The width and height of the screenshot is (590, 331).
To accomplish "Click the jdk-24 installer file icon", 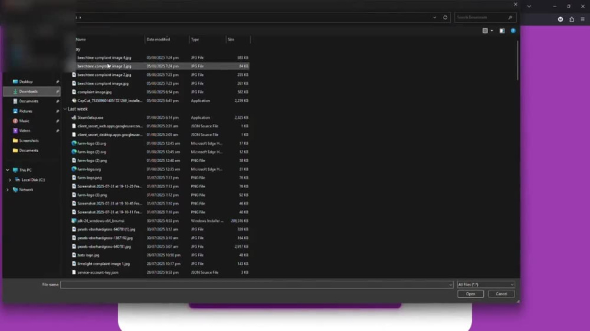I will point(74,221).
